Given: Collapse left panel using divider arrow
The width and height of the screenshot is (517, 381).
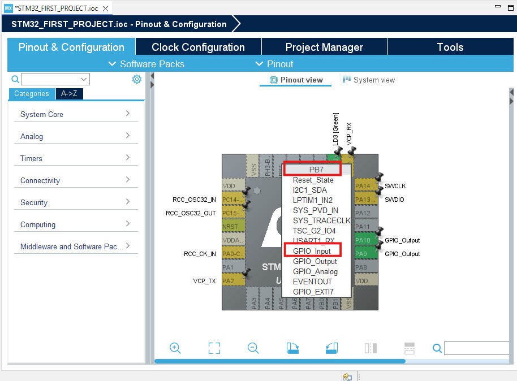Looking at the screenshot, I should click(152, 76).
